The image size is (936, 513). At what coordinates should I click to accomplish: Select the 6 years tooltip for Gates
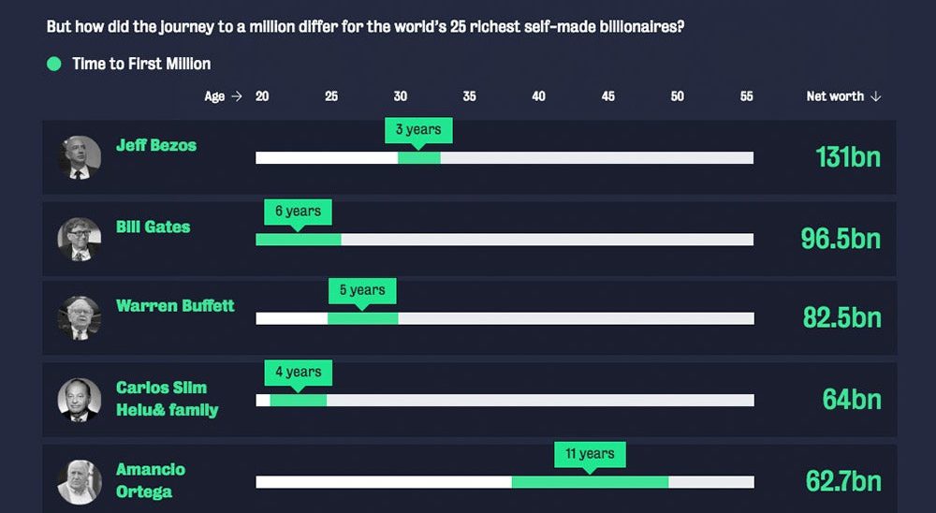pyautogui.click(x=298, y=213)
